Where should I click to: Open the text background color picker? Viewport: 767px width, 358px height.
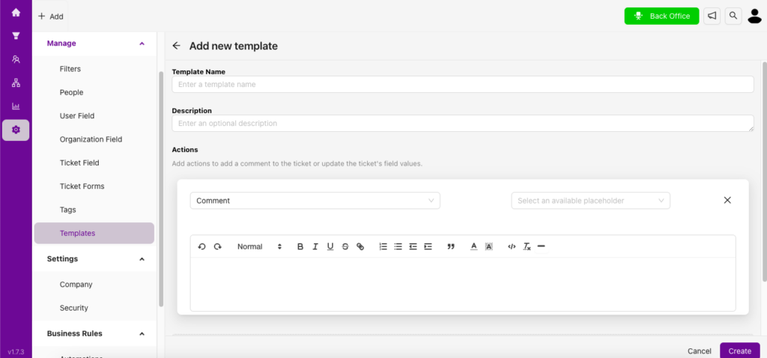pos(488,246)
